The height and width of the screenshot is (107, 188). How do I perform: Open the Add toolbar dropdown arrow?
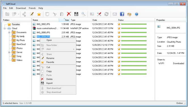coord(19,14)
